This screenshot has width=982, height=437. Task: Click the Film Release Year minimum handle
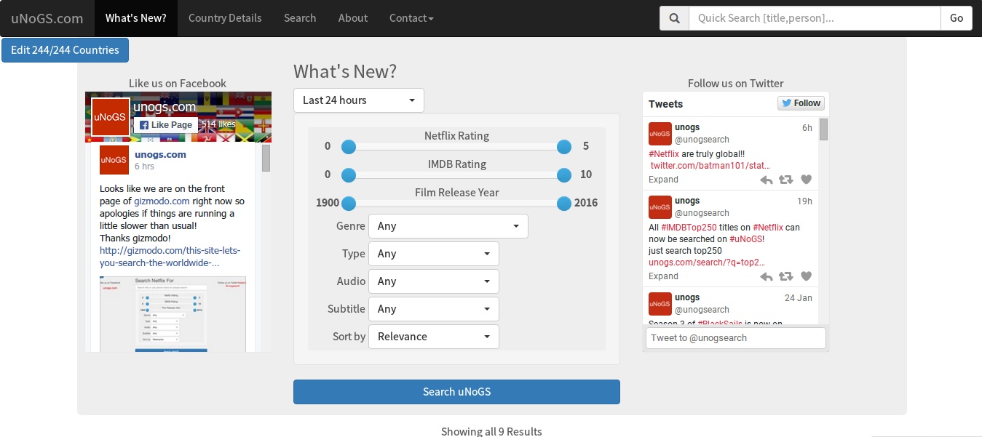(349, 204)
